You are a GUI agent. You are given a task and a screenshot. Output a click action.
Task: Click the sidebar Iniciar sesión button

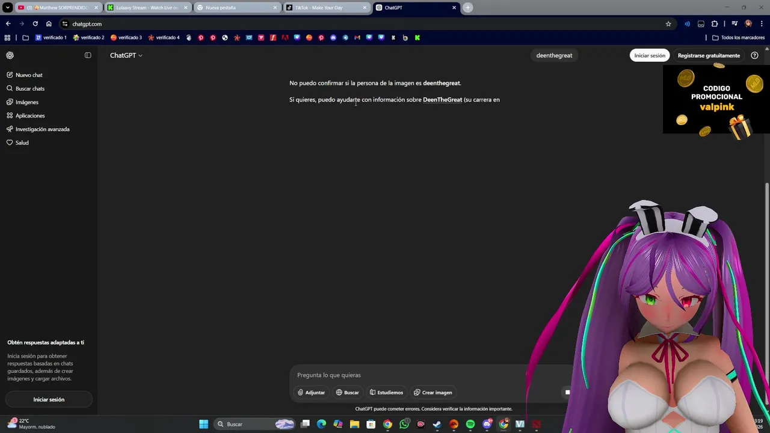pyautogui.click(x=49, y=399)
